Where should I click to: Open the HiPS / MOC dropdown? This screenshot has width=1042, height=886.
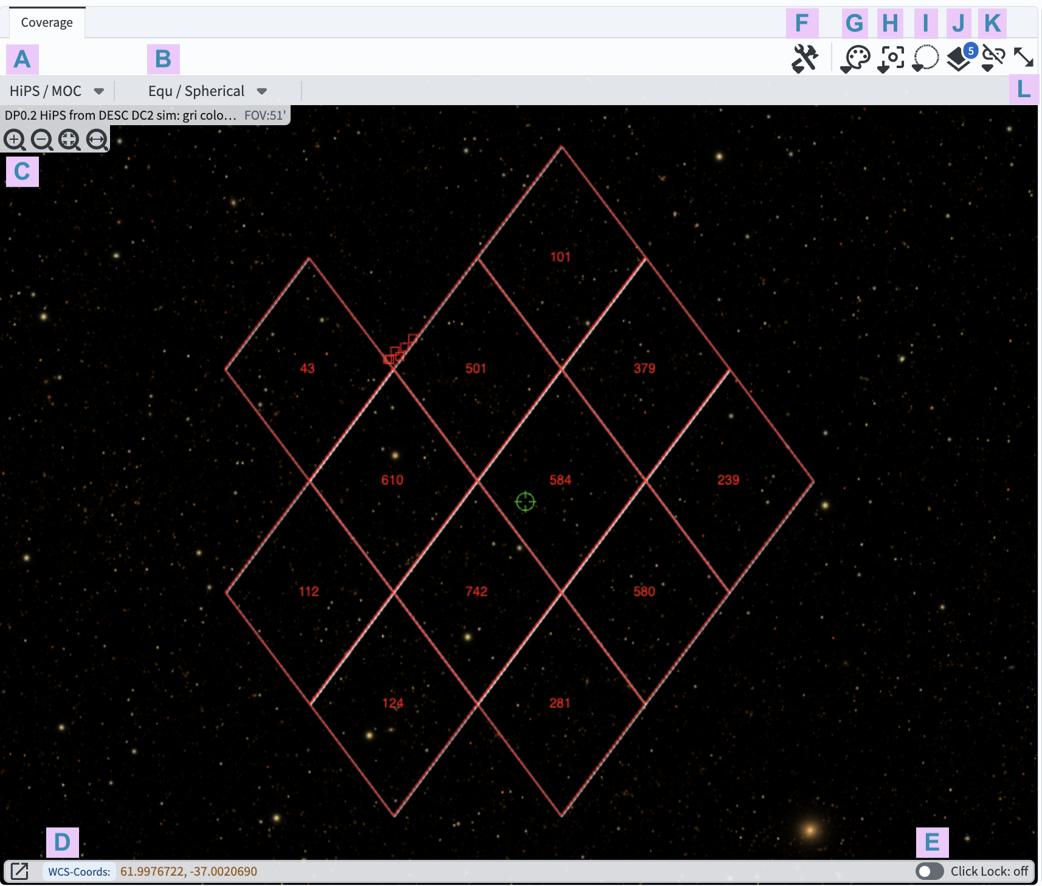[x=57, y=91]
